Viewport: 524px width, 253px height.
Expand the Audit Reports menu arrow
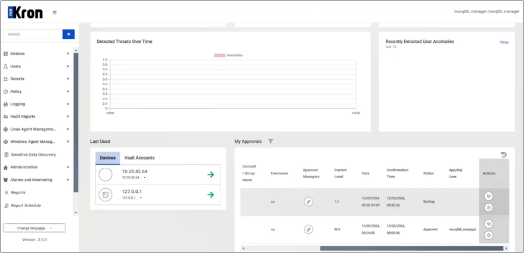click(67, 117)
